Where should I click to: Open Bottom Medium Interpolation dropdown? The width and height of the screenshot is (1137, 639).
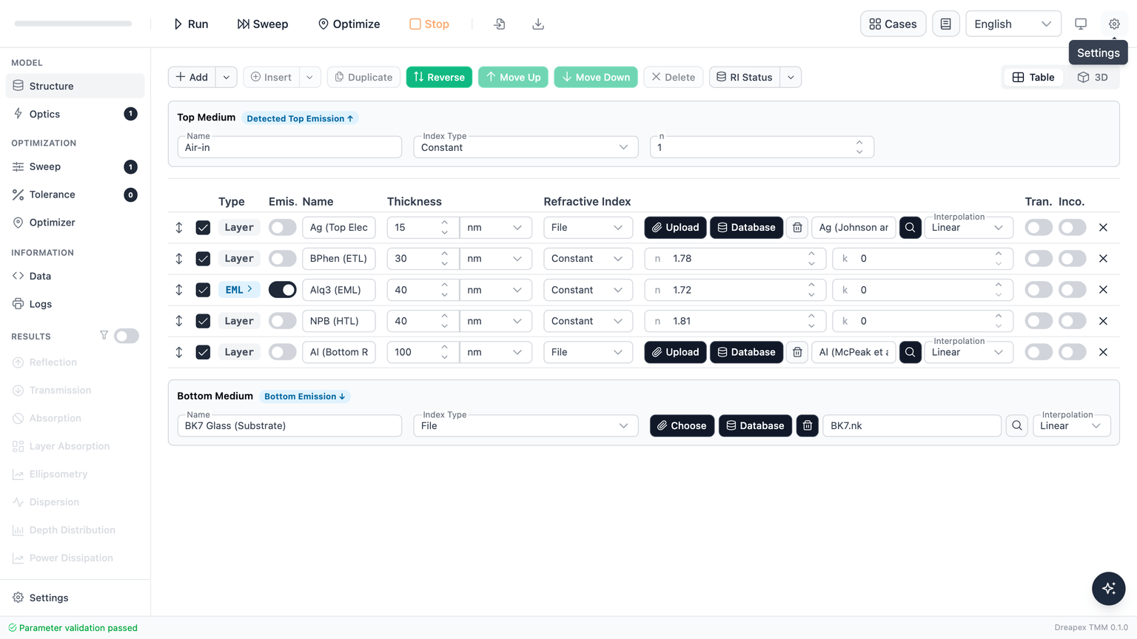click(1071, 425)
